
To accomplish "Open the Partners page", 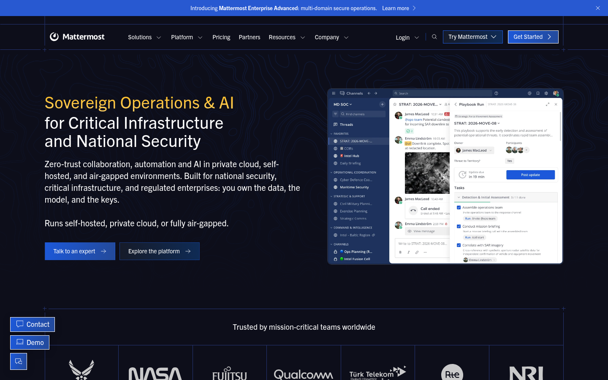I will point(250,37).
